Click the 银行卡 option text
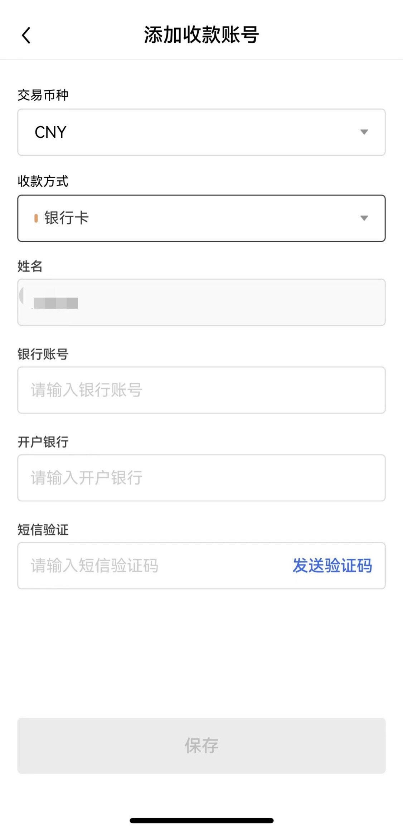This screenshot has width=403, height=832. (x=67, y=218)
